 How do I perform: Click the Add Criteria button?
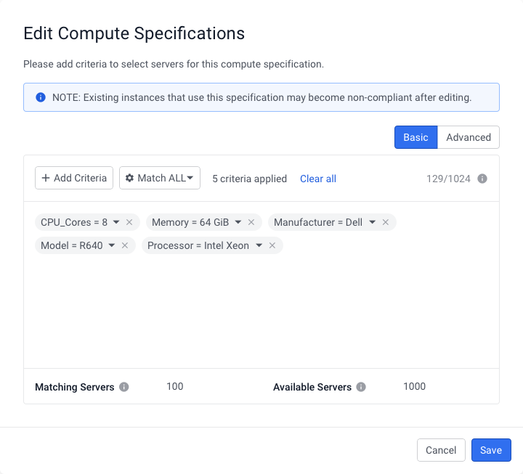pos(74,178)
